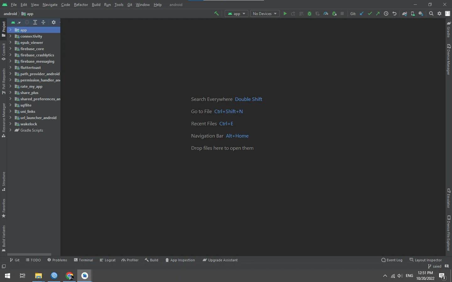Click Select Opened File target icon
Viewport: 452px width, 282px height.
point(27,22)
